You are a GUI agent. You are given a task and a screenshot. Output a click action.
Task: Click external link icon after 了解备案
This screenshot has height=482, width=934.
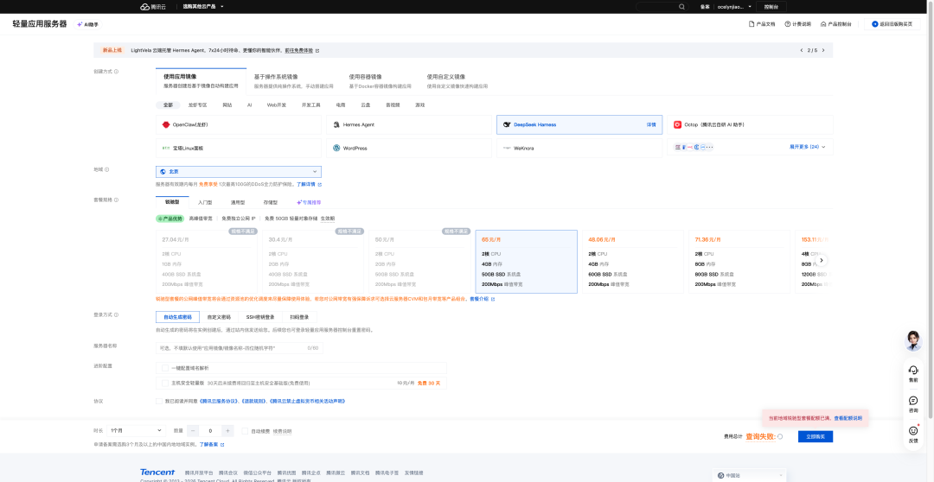coord(223,445)
